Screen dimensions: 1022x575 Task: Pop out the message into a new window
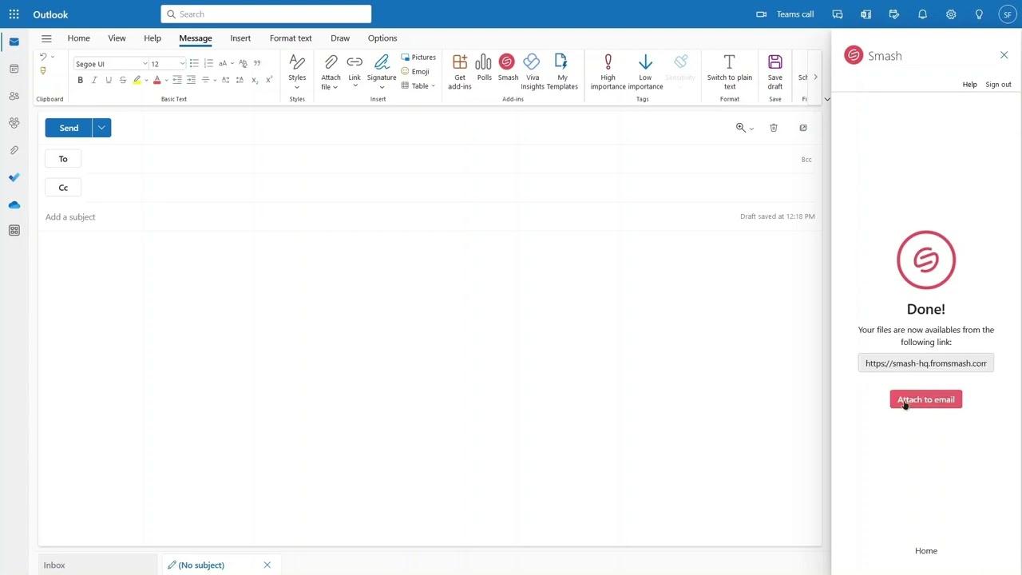(803, 128)
